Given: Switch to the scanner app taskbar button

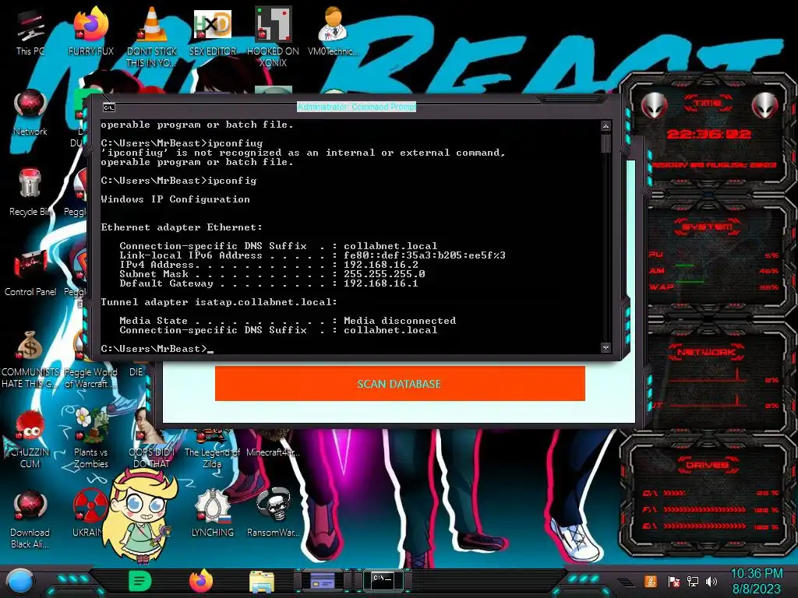Looking at the screenshot, I should 322,581.
